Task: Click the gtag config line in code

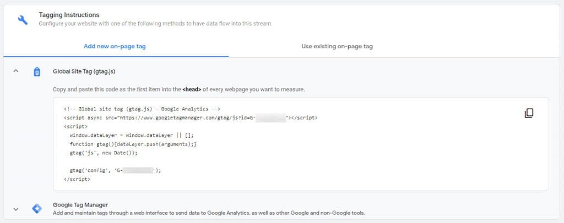Action: click(116, 171)
